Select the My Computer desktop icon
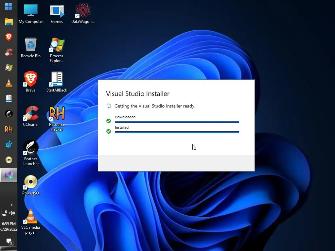 (x=30, y=13)
